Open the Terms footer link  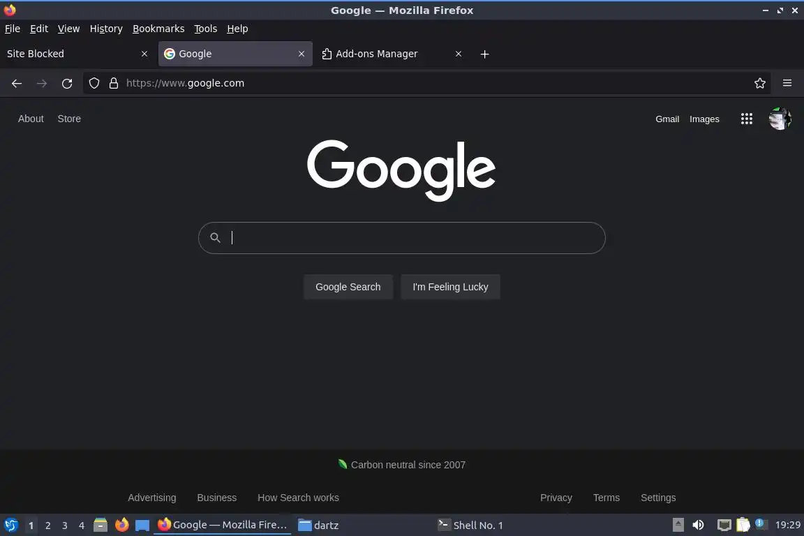(606, 498)
